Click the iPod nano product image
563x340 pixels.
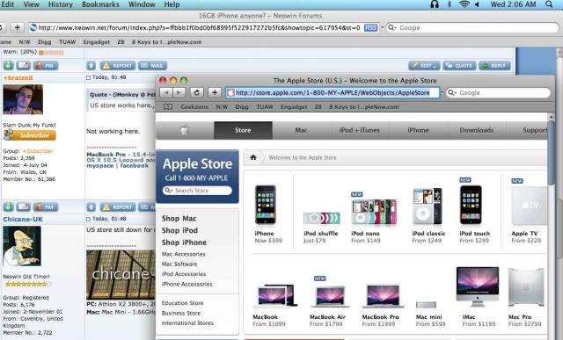tap(374, 212)
